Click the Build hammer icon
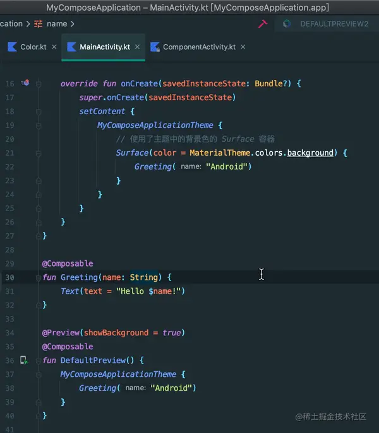 [x=263, y=24]
